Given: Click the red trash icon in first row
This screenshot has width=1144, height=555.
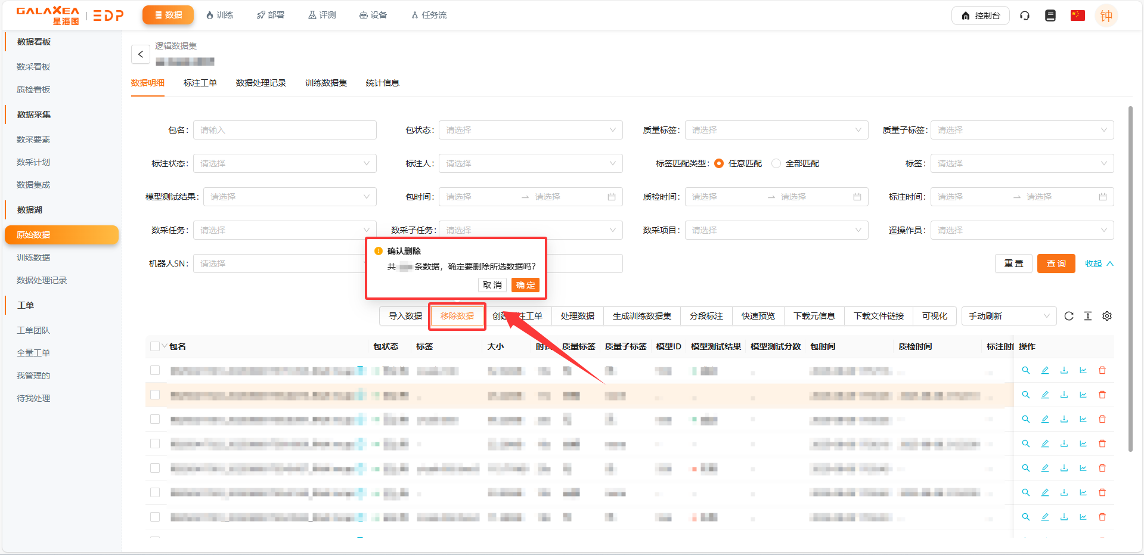Looking at the screenshot, I should pos(1102,370).
